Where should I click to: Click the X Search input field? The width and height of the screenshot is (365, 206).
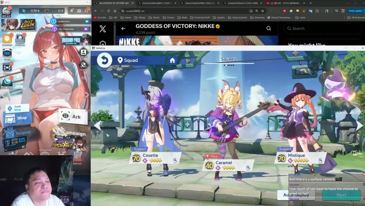pos(322,28)
